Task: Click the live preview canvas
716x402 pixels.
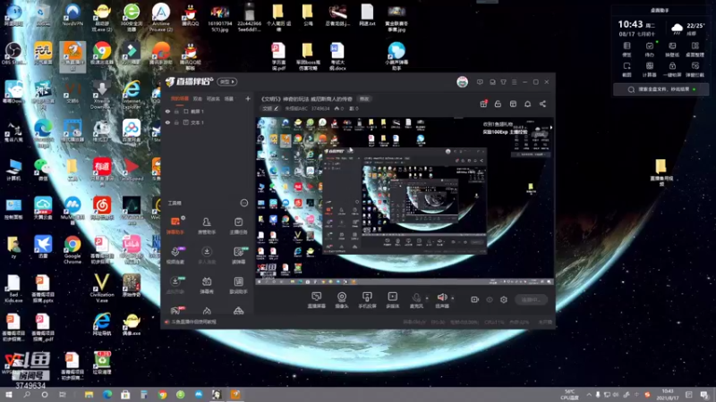Action: 405,202
